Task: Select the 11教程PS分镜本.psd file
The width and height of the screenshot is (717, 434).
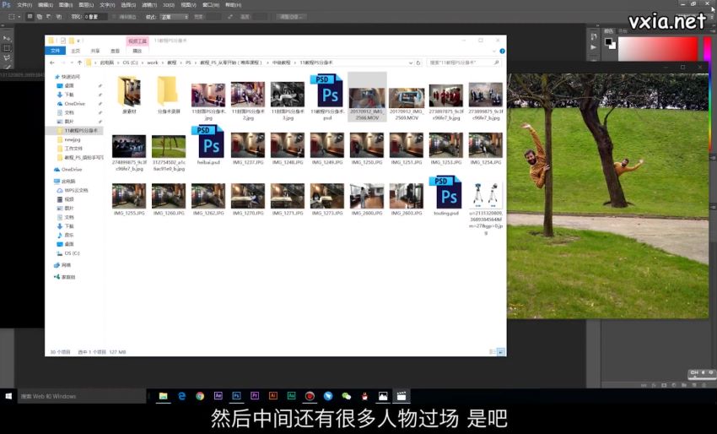Action: point(327,96)
